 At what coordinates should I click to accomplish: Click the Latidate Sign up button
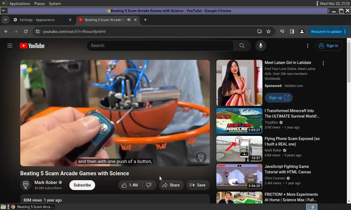tap(279, 98)
